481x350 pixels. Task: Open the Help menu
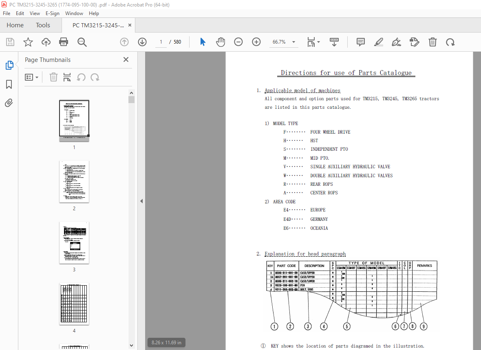[94, 13]
